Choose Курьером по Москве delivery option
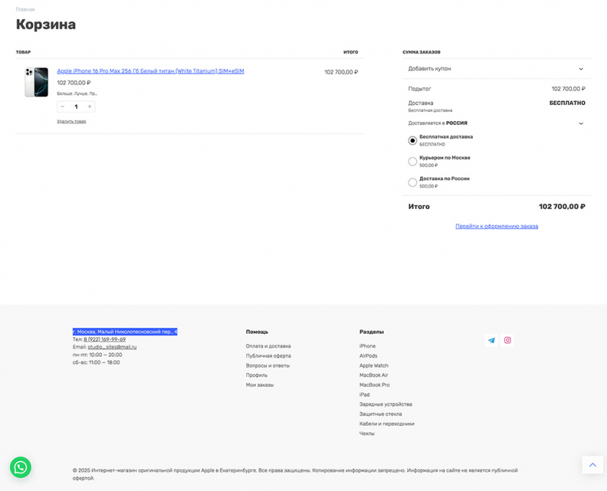 tap(412, 162)
